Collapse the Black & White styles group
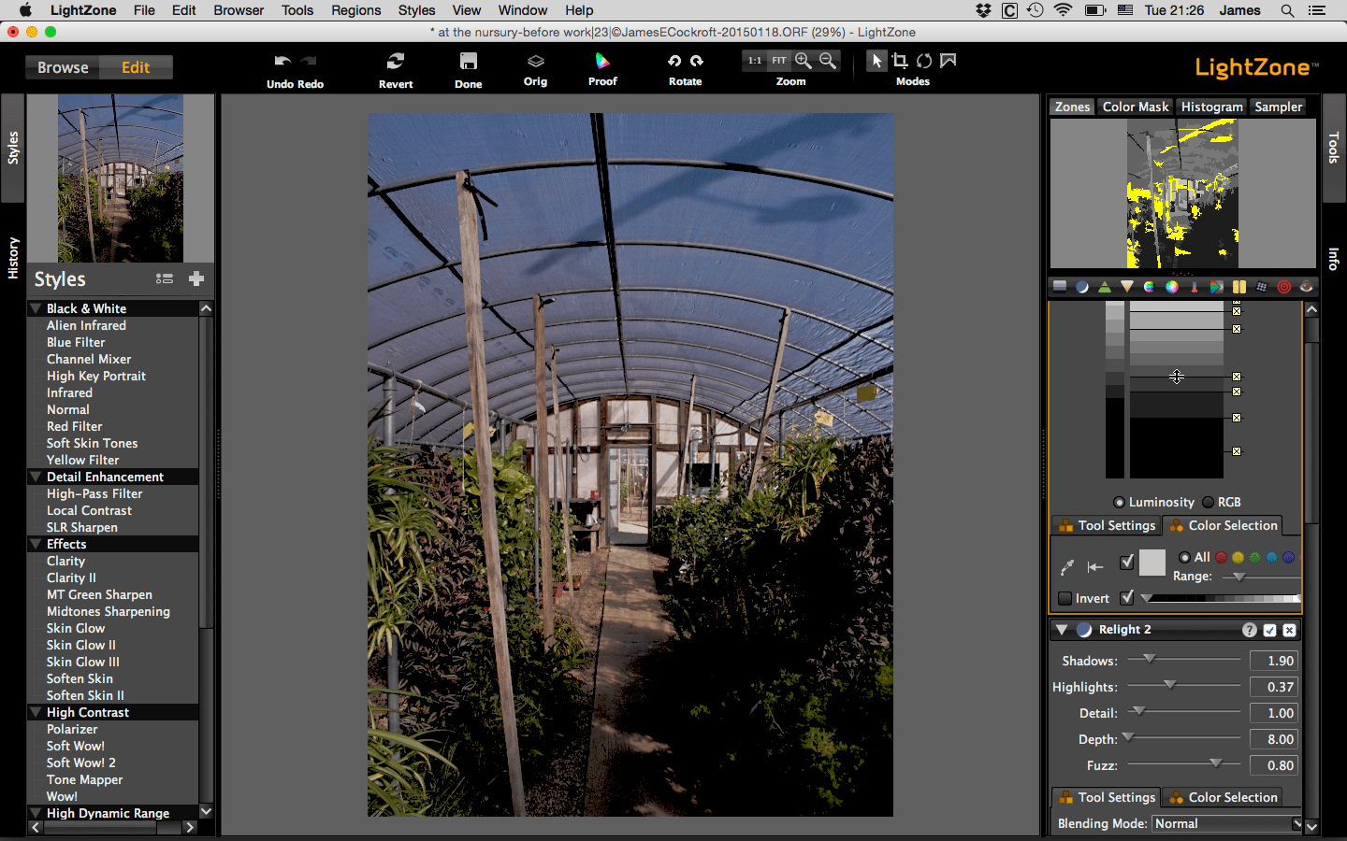The image size is (1347, 841). point(36,308)
